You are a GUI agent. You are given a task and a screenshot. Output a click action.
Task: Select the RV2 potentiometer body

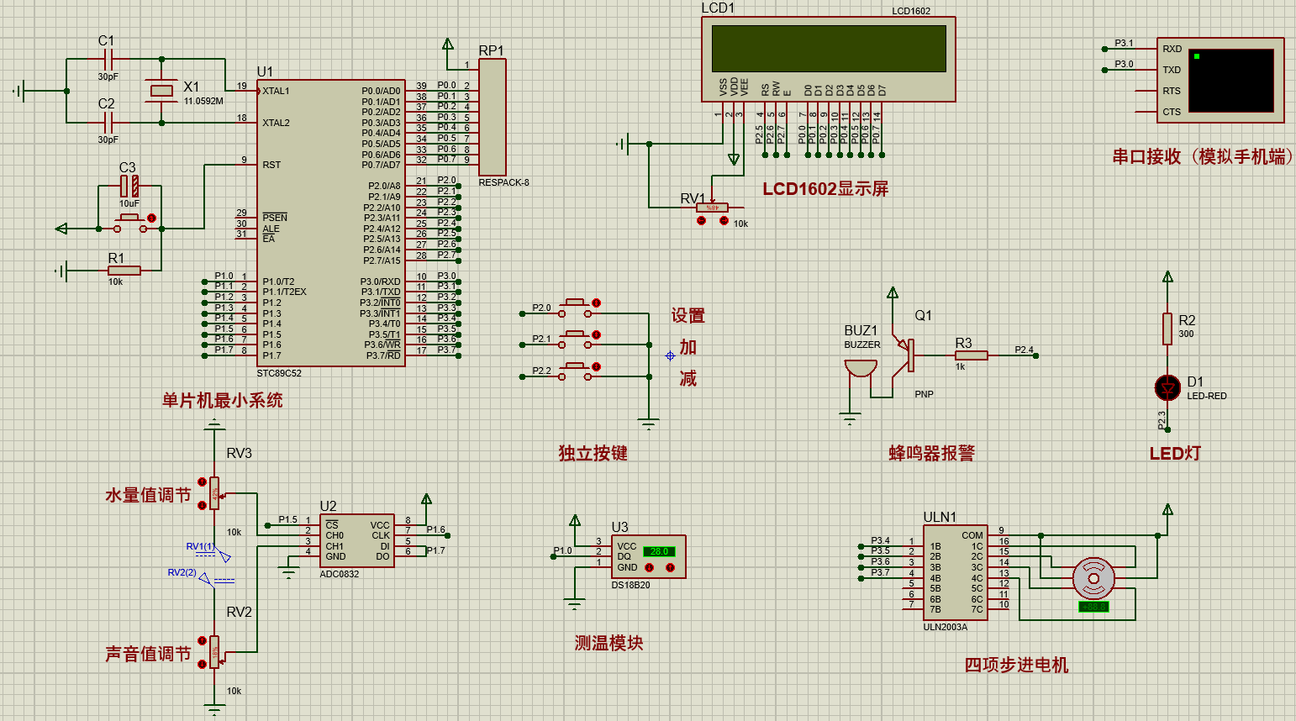click(215, 652)
